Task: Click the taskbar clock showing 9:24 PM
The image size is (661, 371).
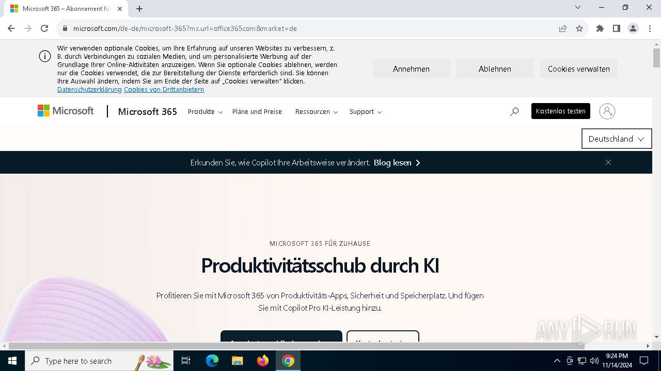Action: [617, 361]
